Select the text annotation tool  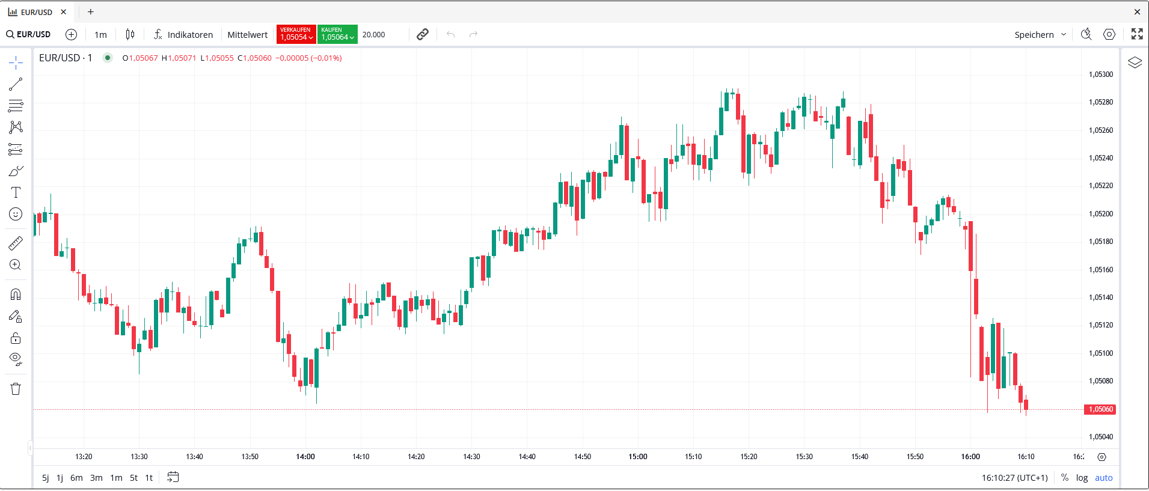16,192
